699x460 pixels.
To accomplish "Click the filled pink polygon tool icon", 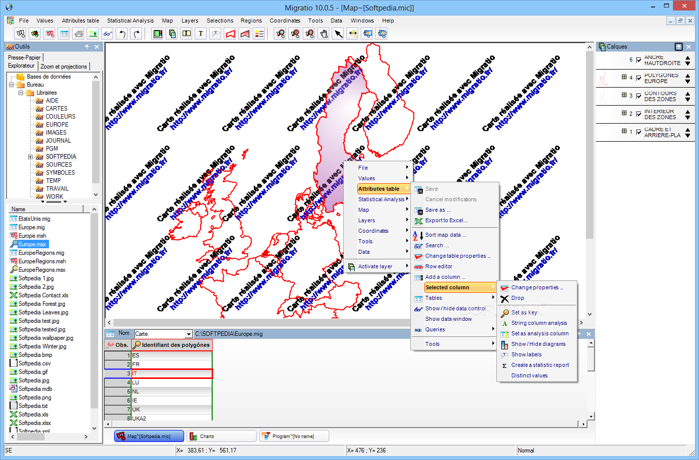I will tap(244, 34).
